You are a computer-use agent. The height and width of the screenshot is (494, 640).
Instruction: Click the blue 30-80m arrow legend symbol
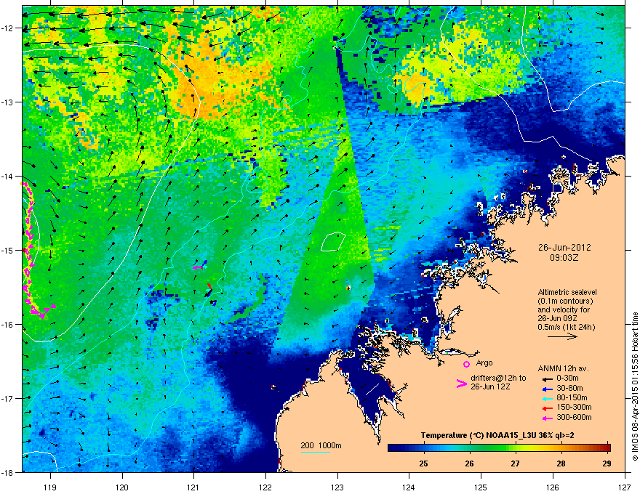coord(548,389)
